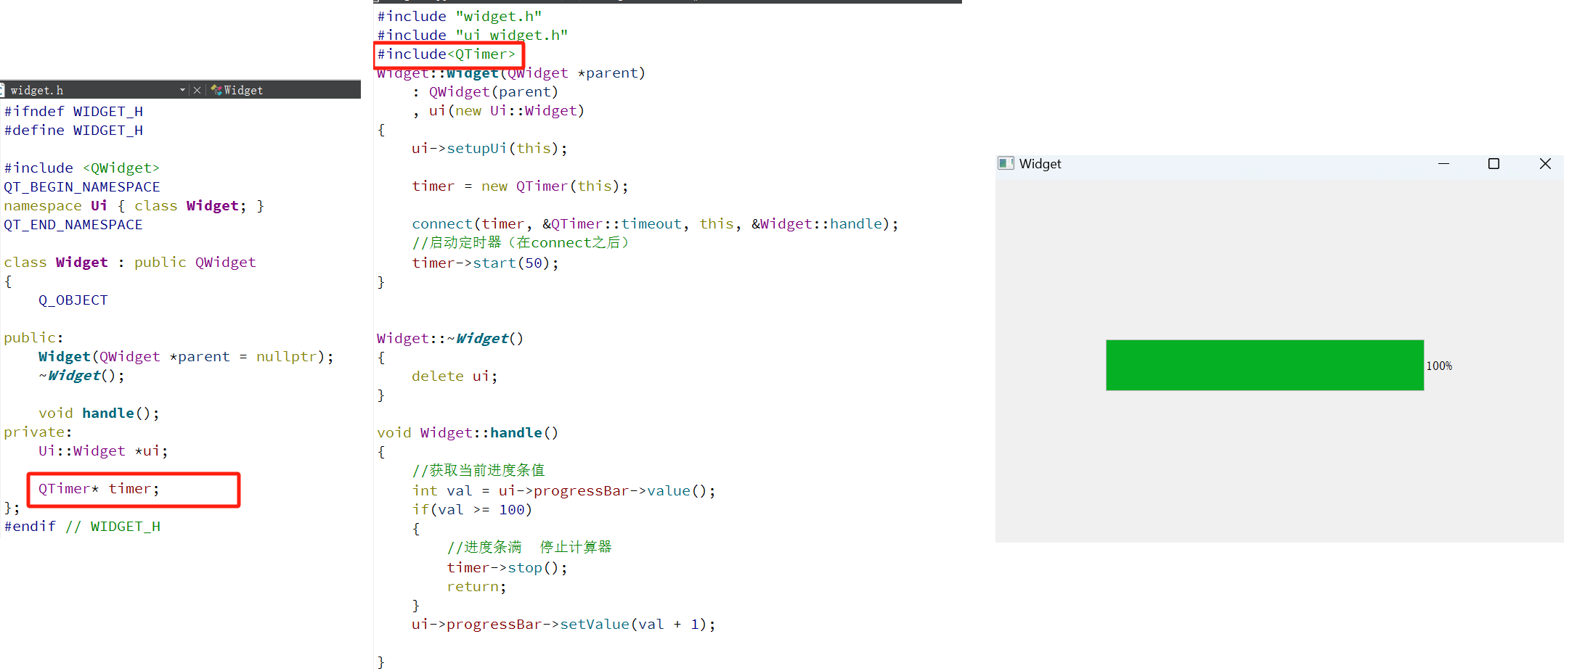
Task: Click the '#include <QWidget>' line
Action: coord(81,168)
